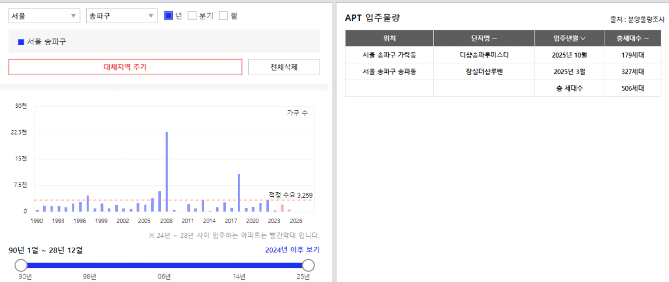Click the taller red bar after 2023
669x282 pixels.
[282, 208]
